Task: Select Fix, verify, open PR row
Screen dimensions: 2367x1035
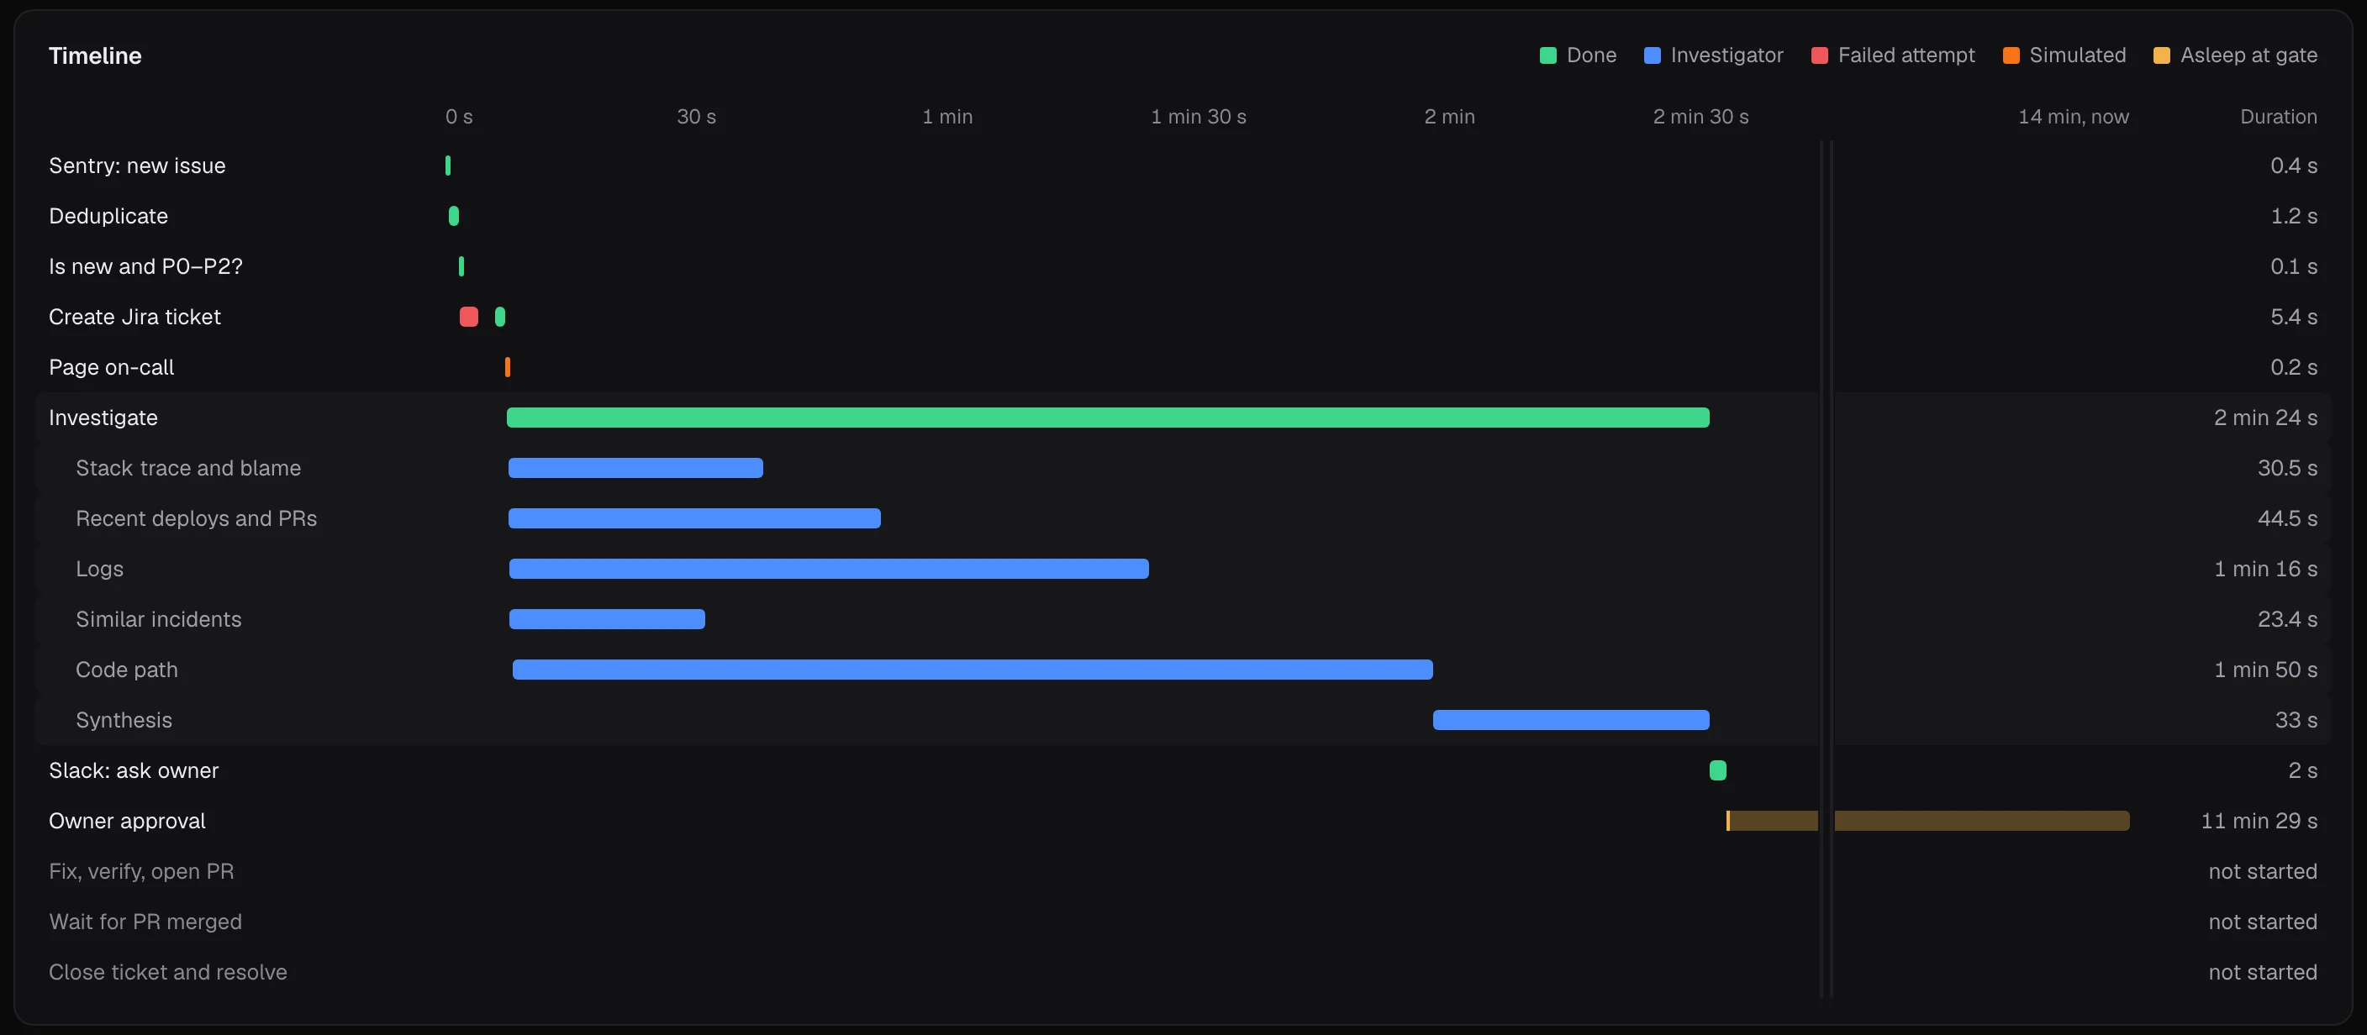Action: click(x=1183, y=871)
